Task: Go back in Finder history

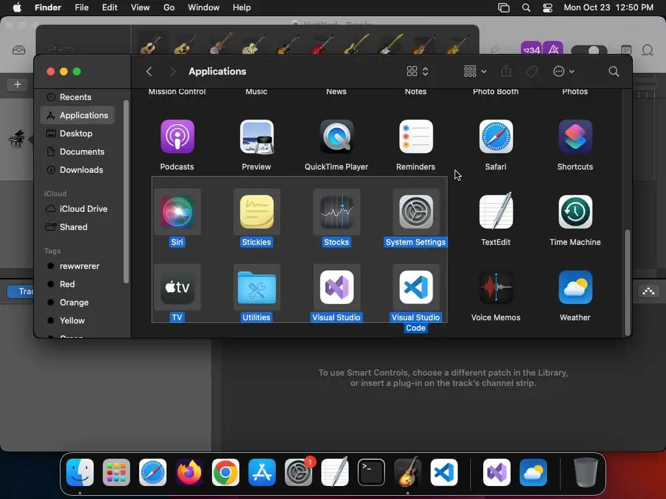Action: (x=149, y=71)
